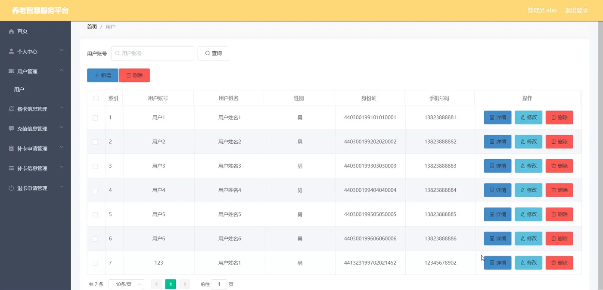The width and height of the screenshot is (603, 290).
Task: Click the blue 新增 button
Action: (x=103, y=75)
